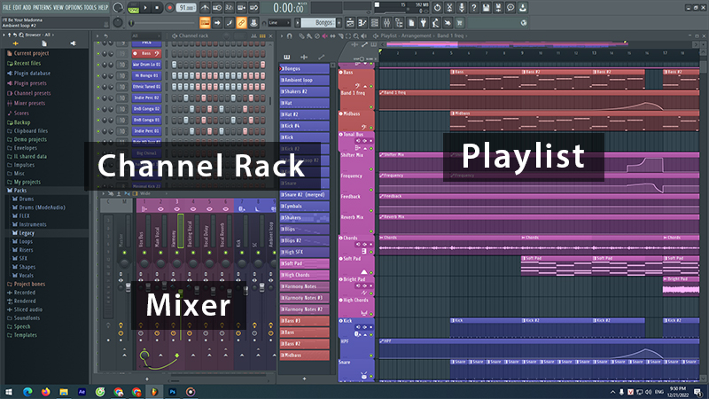The height and width of the screenshot is (399, 709).
Task: Open Photoshop from the Windows taskbar
Action: pos(172,392)
